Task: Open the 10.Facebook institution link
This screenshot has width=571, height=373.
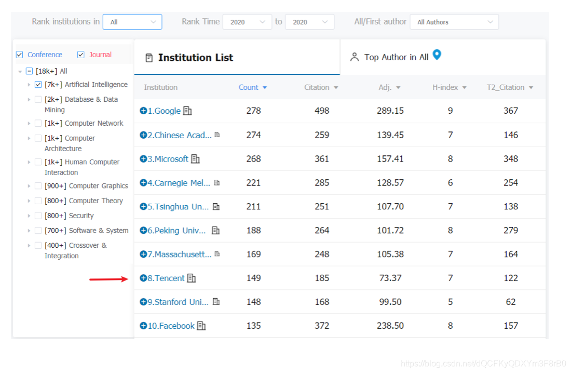Action: pos(171,326)
